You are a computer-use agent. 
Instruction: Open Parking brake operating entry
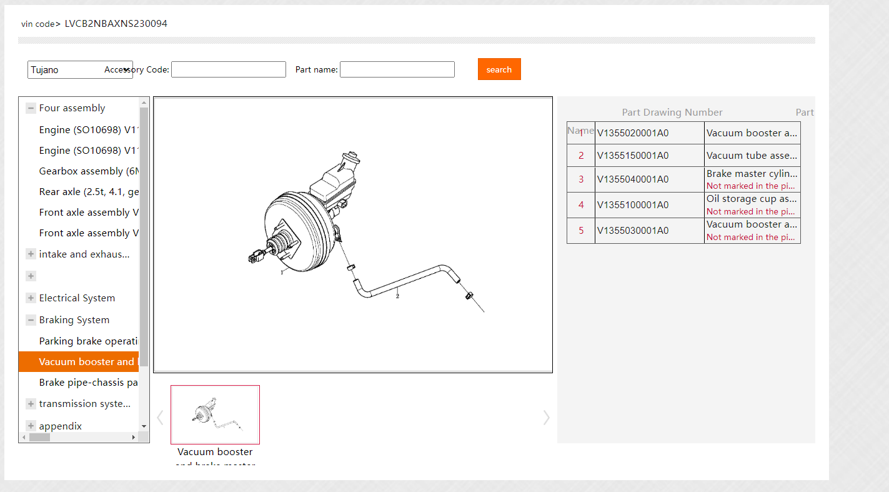(x=89, y=341)
